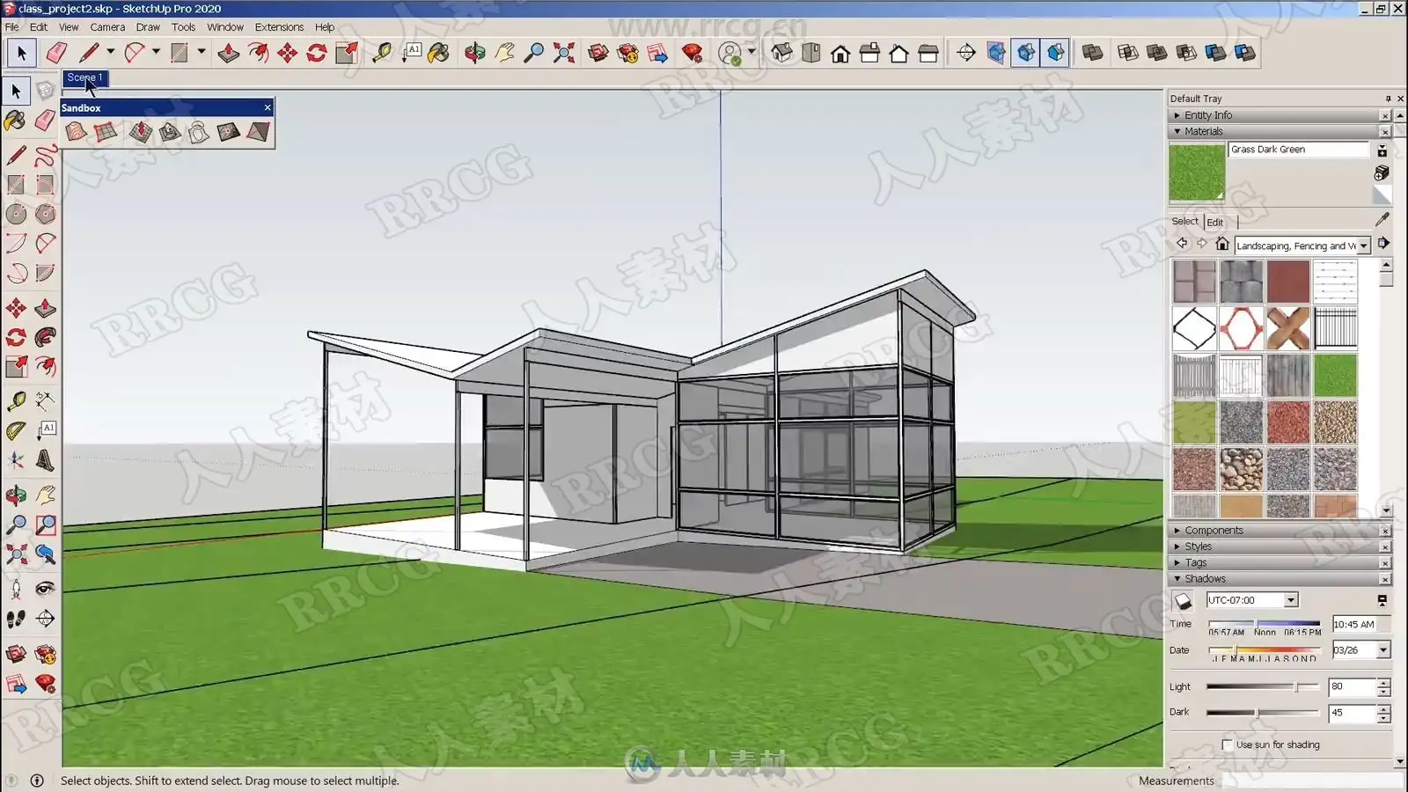
Task: Click the current Grass Dark Green preview
Action: click(1197, 172)
